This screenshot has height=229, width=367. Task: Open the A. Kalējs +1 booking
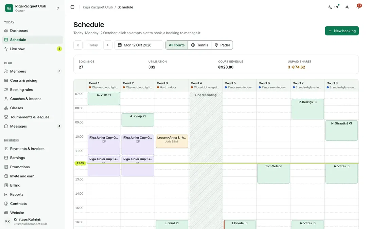pos(138,120)
